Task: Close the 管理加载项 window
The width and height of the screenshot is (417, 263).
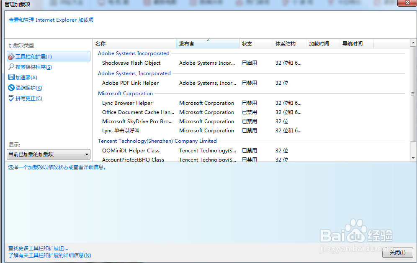Action: 407,3
